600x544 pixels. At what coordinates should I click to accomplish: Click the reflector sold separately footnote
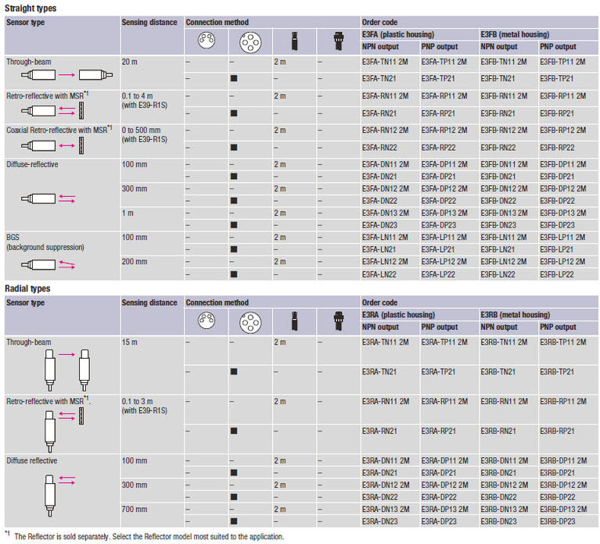[x=148, y=536]
